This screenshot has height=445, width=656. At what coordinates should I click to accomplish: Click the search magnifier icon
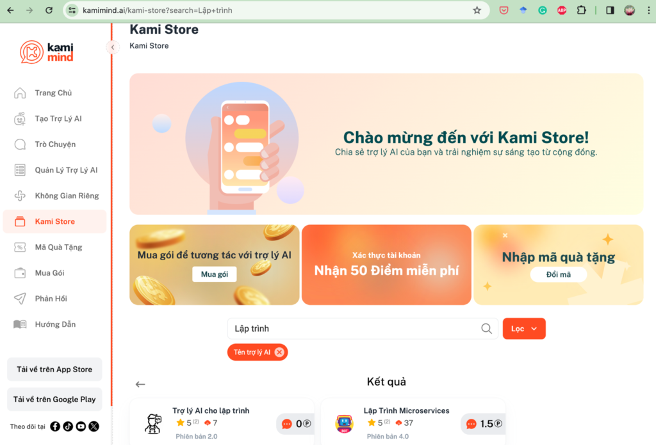(486, 329)
